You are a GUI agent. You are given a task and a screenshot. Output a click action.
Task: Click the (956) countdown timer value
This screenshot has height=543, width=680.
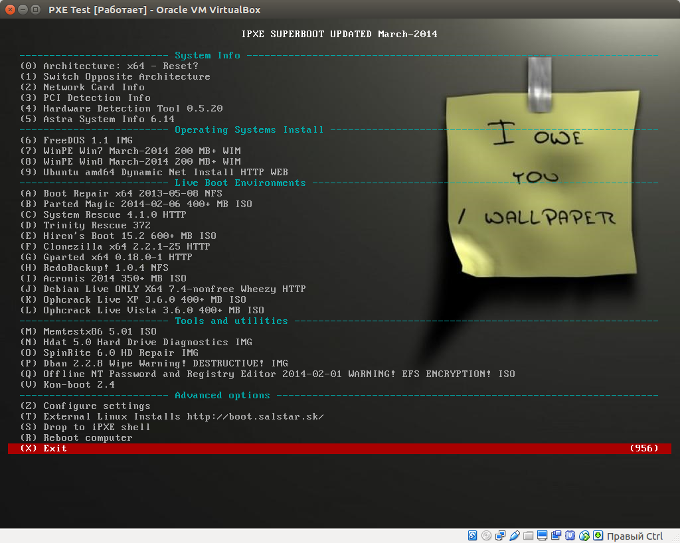click(x=644, y=448)
